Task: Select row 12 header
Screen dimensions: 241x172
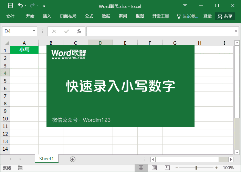Action: click(5, 133)
